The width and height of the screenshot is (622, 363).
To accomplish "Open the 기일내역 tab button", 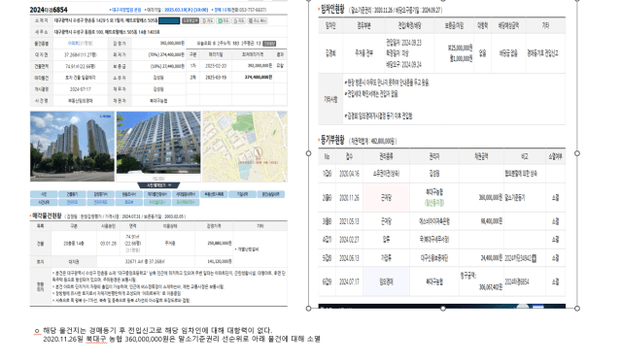I will pos(242,194).
